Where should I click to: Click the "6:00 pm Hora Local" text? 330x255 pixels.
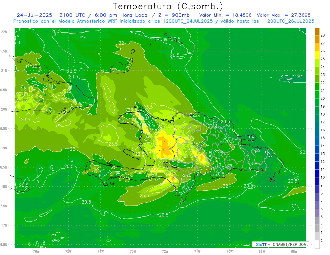122,15
